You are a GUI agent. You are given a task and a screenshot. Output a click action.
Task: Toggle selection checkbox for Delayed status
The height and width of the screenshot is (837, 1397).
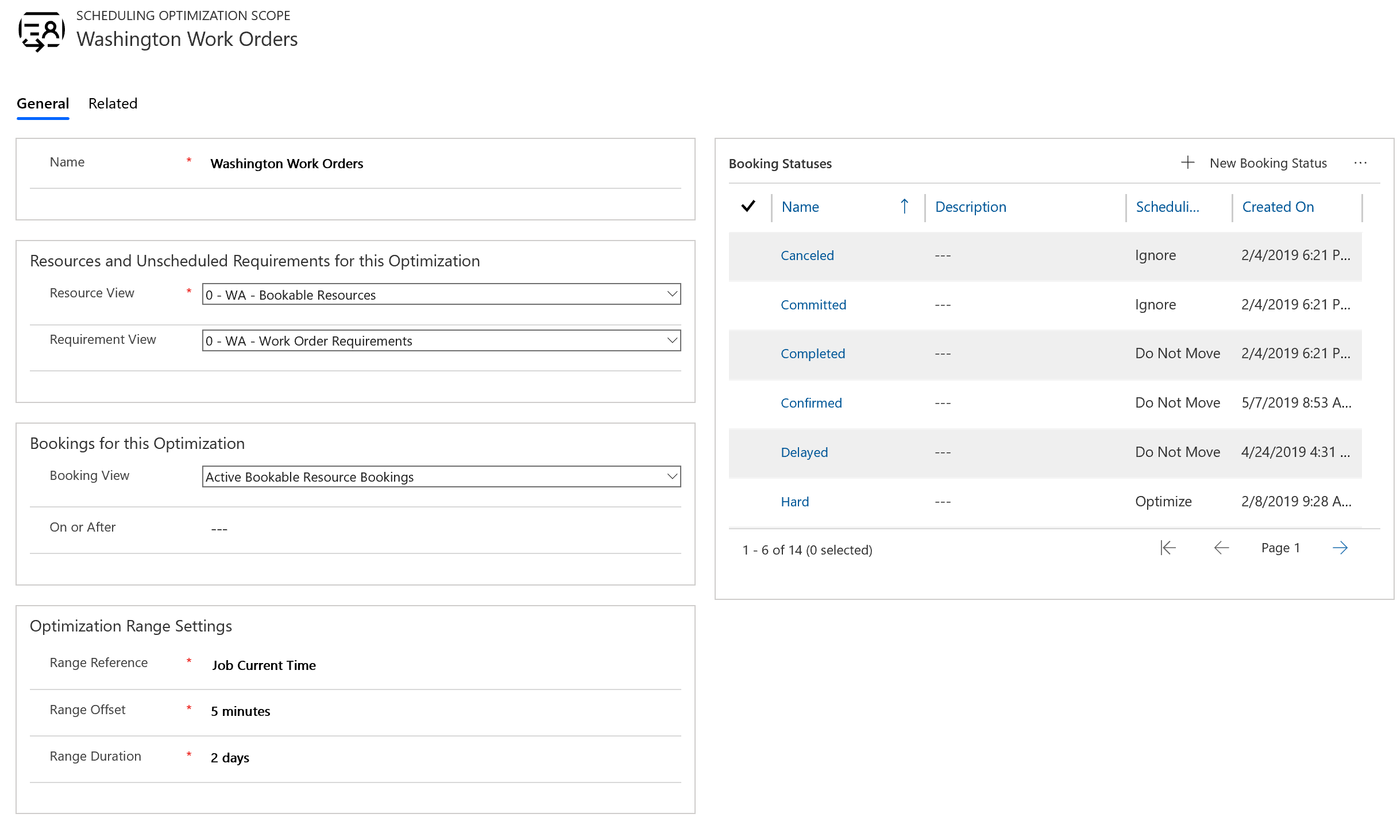(x=750, y=451)
